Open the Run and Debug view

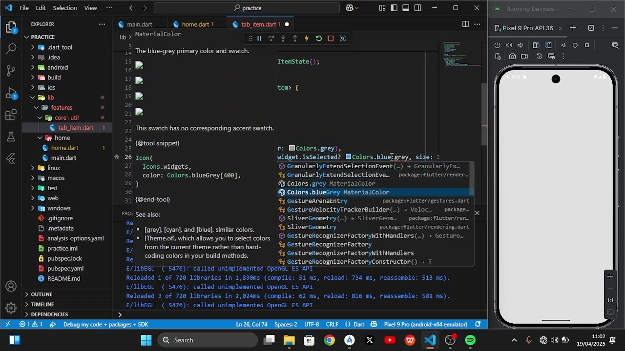click(x=11, y=94)
